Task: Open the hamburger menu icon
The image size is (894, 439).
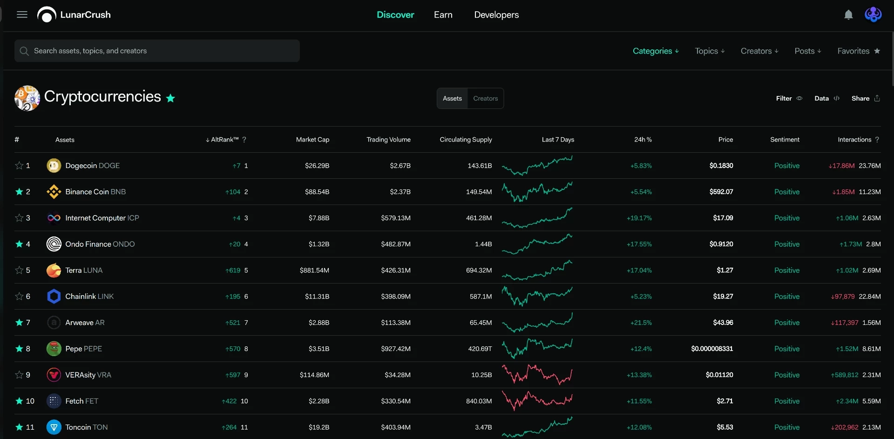Action: pos(22,15)
